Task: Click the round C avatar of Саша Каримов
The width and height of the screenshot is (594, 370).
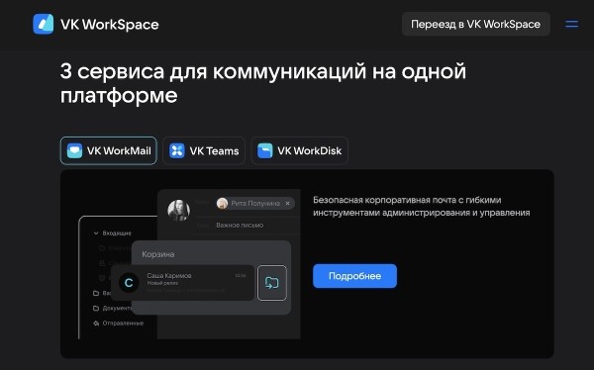Action: tap(129, 283)
